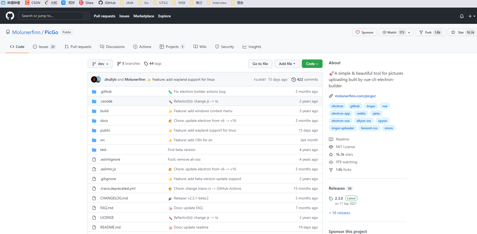
Task: Click the src folder icon
Action: [94, 140]
